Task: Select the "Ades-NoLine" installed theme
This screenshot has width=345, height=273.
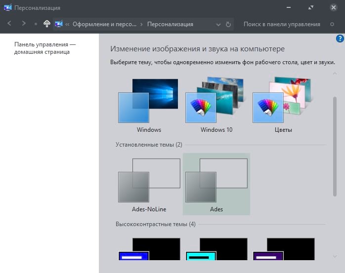Action: pyautogui.click(x=149, y=184)
